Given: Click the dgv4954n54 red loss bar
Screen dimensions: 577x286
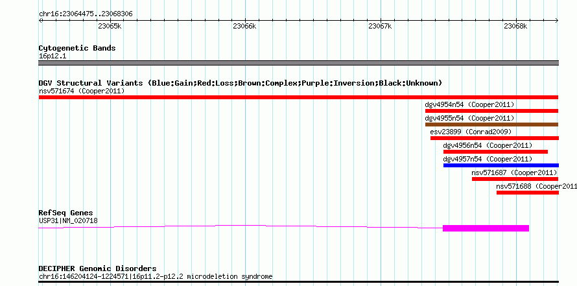Looking at the screenshot, I should pos(491,111).
